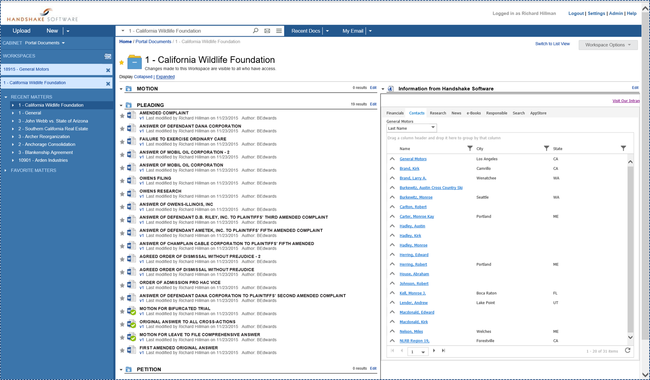Click the Expanded display link
The width and height of the screenshot is (650, 380).
point(165,77)
